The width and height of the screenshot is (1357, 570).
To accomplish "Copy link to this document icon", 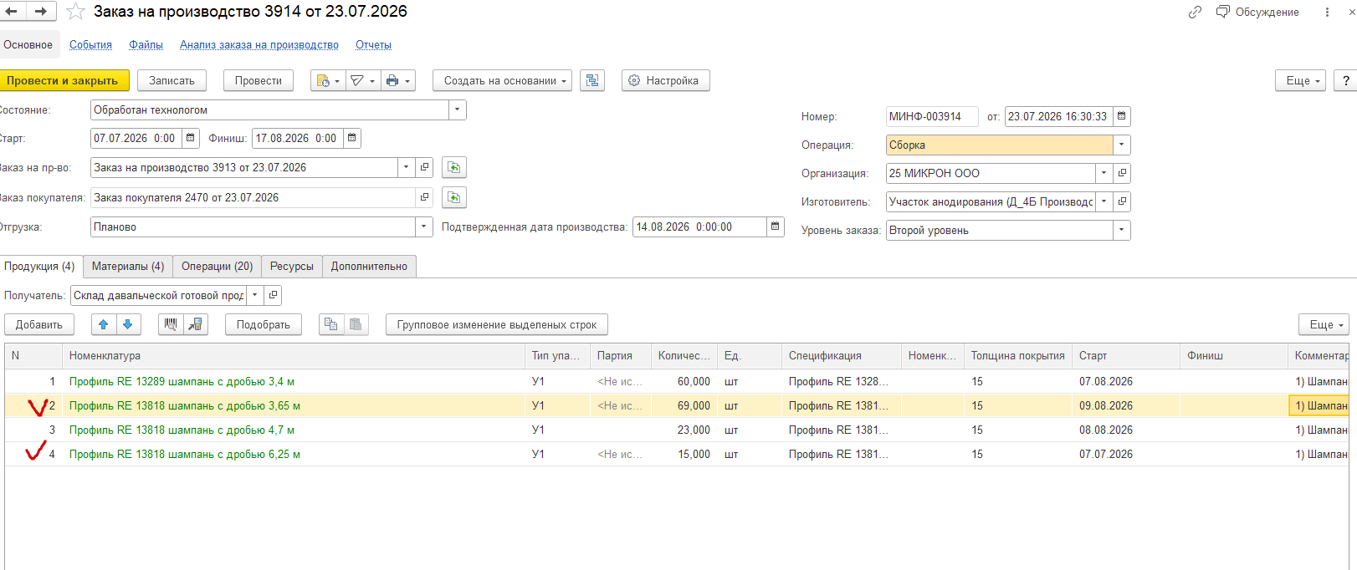I will tap(1195, 12).
